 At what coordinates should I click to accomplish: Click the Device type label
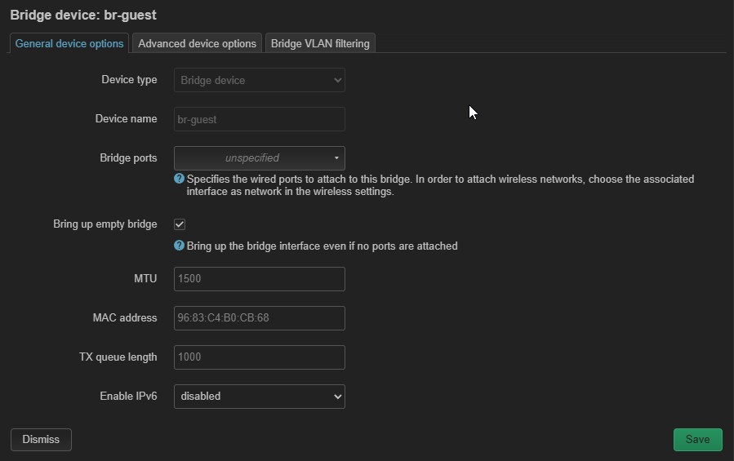(x=129, y=80)
